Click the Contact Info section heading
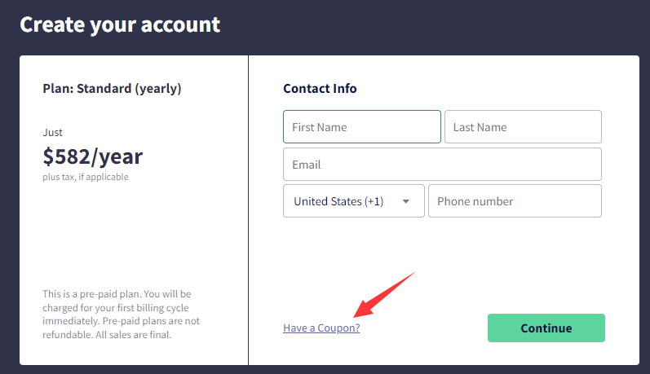 click(x=320, y=88)
